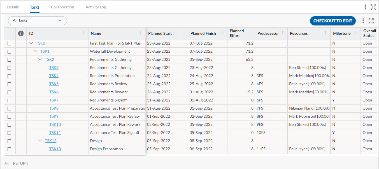Click the info icon in table header
This screenshot has height=169, width=379.
[21, 33]
